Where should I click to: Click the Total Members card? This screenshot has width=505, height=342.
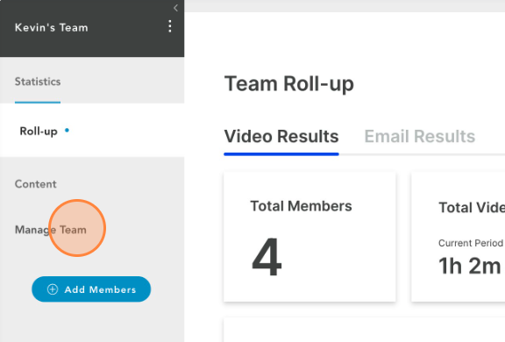(309, 237)
